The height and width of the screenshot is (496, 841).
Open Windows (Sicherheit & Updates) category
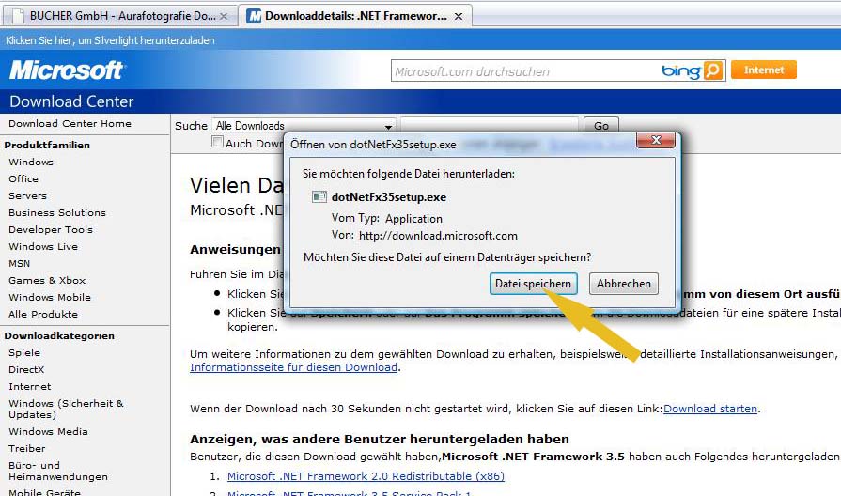pyautogui.click(x=66, y=409)
